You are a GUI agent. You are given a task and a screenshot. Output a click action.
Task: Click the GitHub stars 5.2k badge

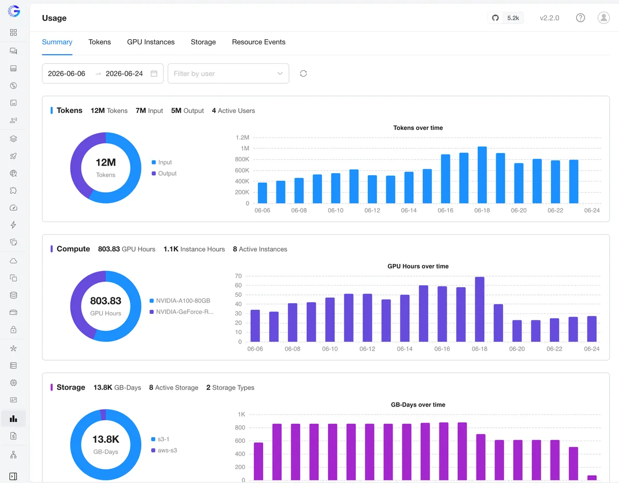[x=506, y=18]
